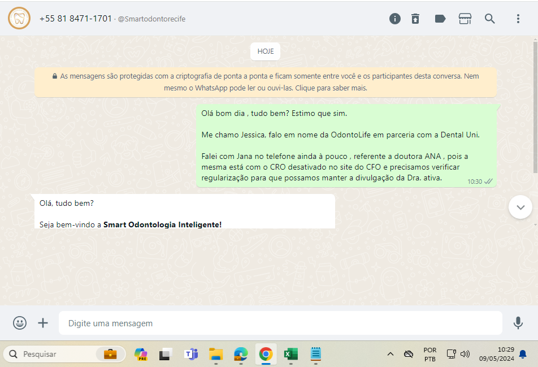The image size is (538, 367).
Task: Switch to Google Chrome on taskbar
Action: tap(266, 354)
